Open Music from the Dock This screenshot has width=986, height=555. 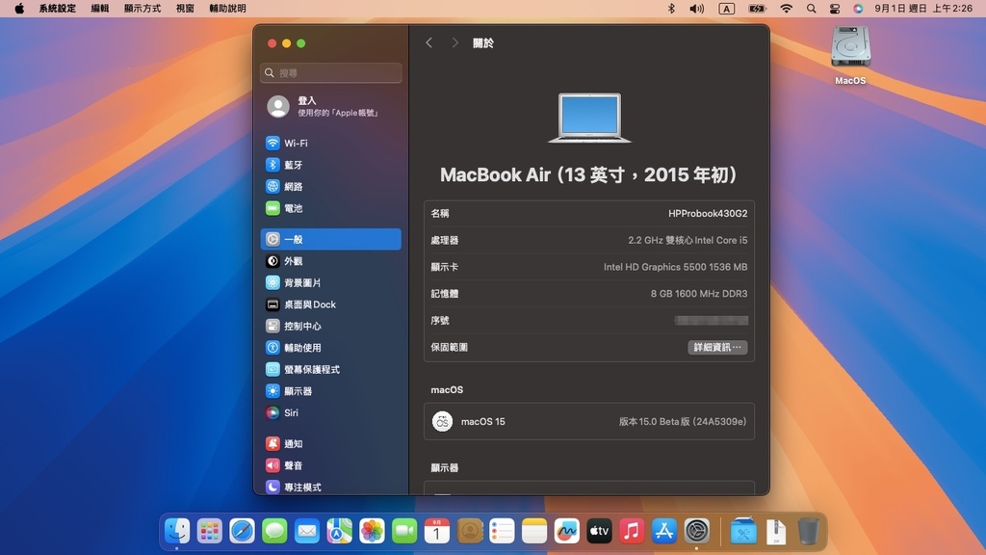[x=632, y=531]
